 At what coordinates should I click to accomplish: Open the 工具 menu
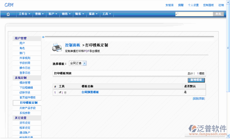(106, 14)
